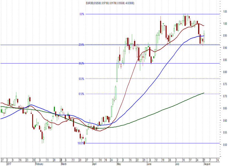The width and height of the screenshot is (228, 166).
Task: Click the 0.60 price axis value
Action: (225, 120)
